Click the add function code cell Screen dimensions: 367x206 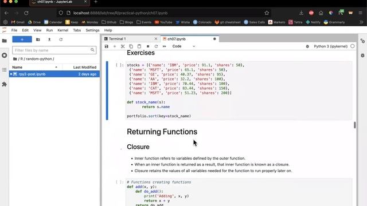239,192
